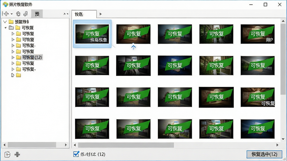
Task: Switch to the 恢复 tab above the thumbnail grid
Action: coord(84,14)
